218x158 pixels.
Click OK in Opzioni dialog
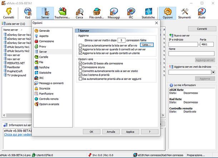click(91, 132)
